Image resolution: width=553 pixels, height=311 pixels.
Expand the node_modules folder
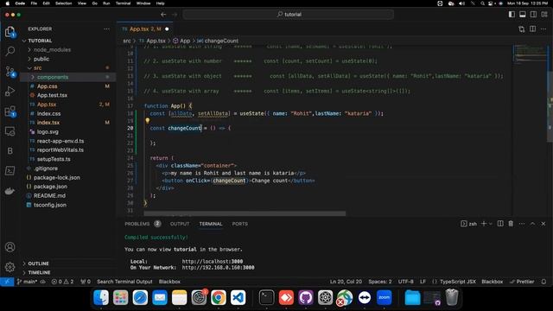(52, 50)
